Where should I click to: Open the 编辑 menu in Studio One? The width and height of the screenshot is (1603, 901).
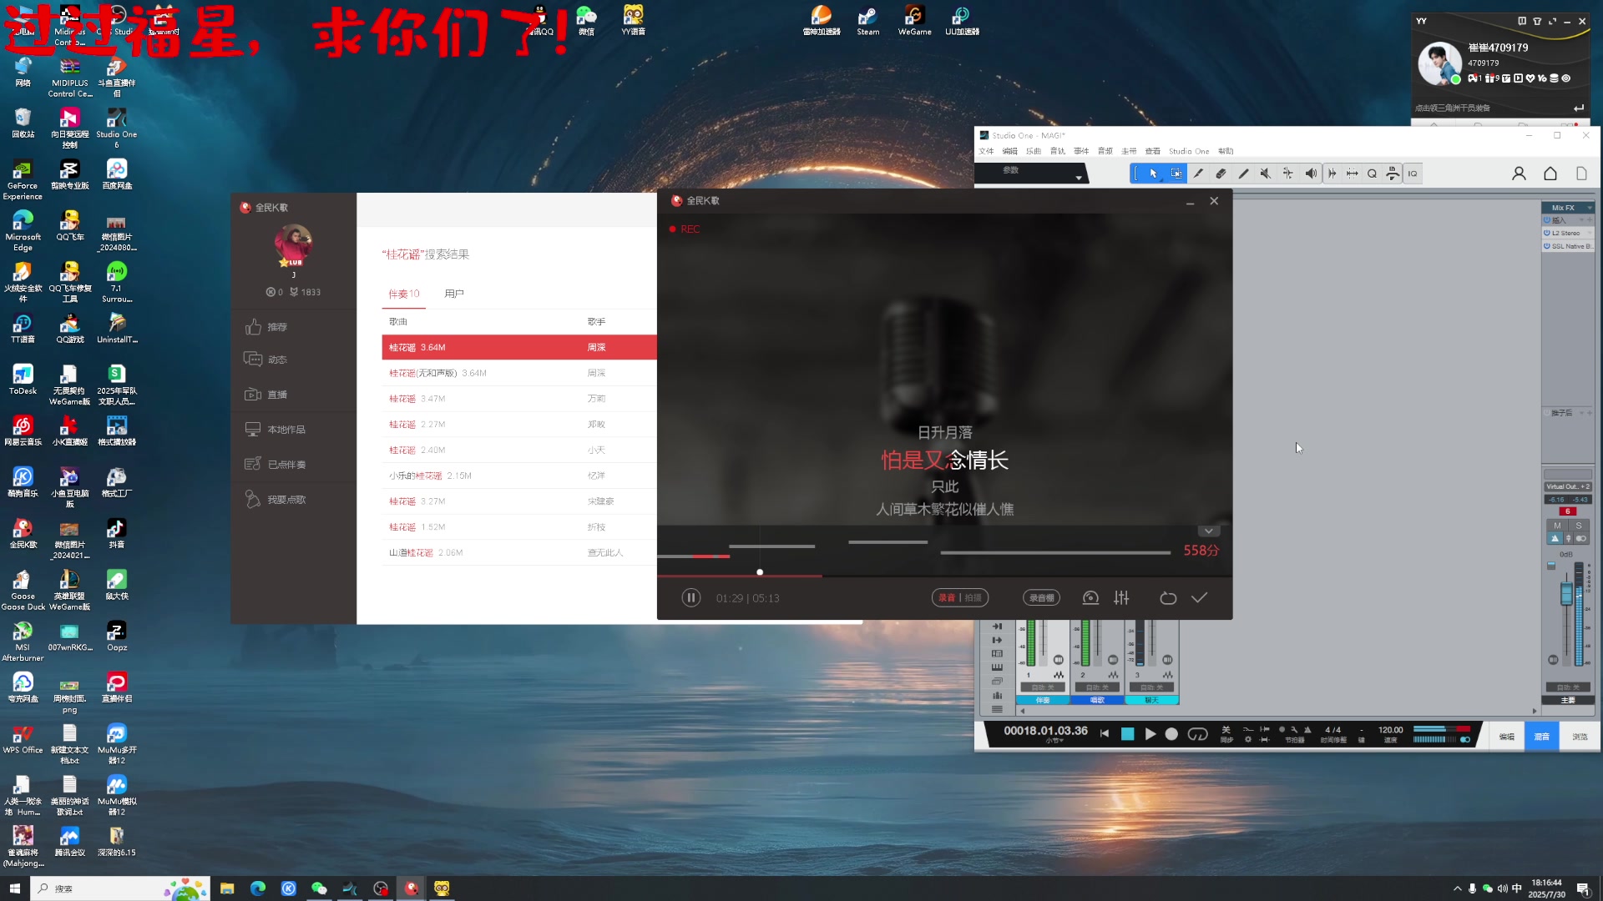coord(1009,151)
